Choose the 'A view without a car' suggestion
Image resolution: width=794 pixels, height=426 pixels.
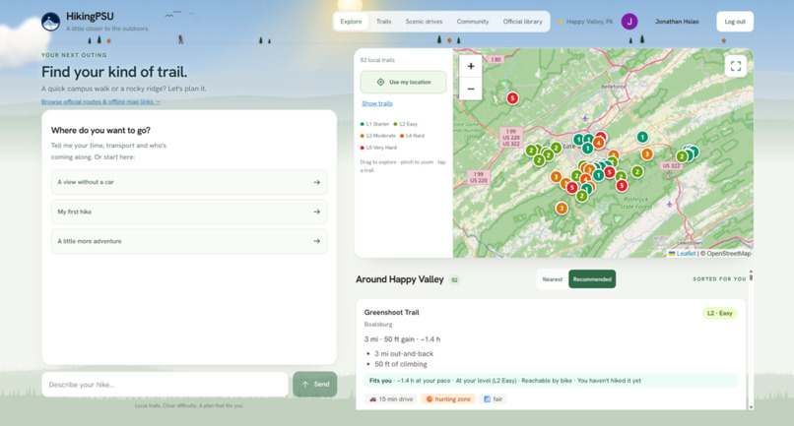pos(189,182)
